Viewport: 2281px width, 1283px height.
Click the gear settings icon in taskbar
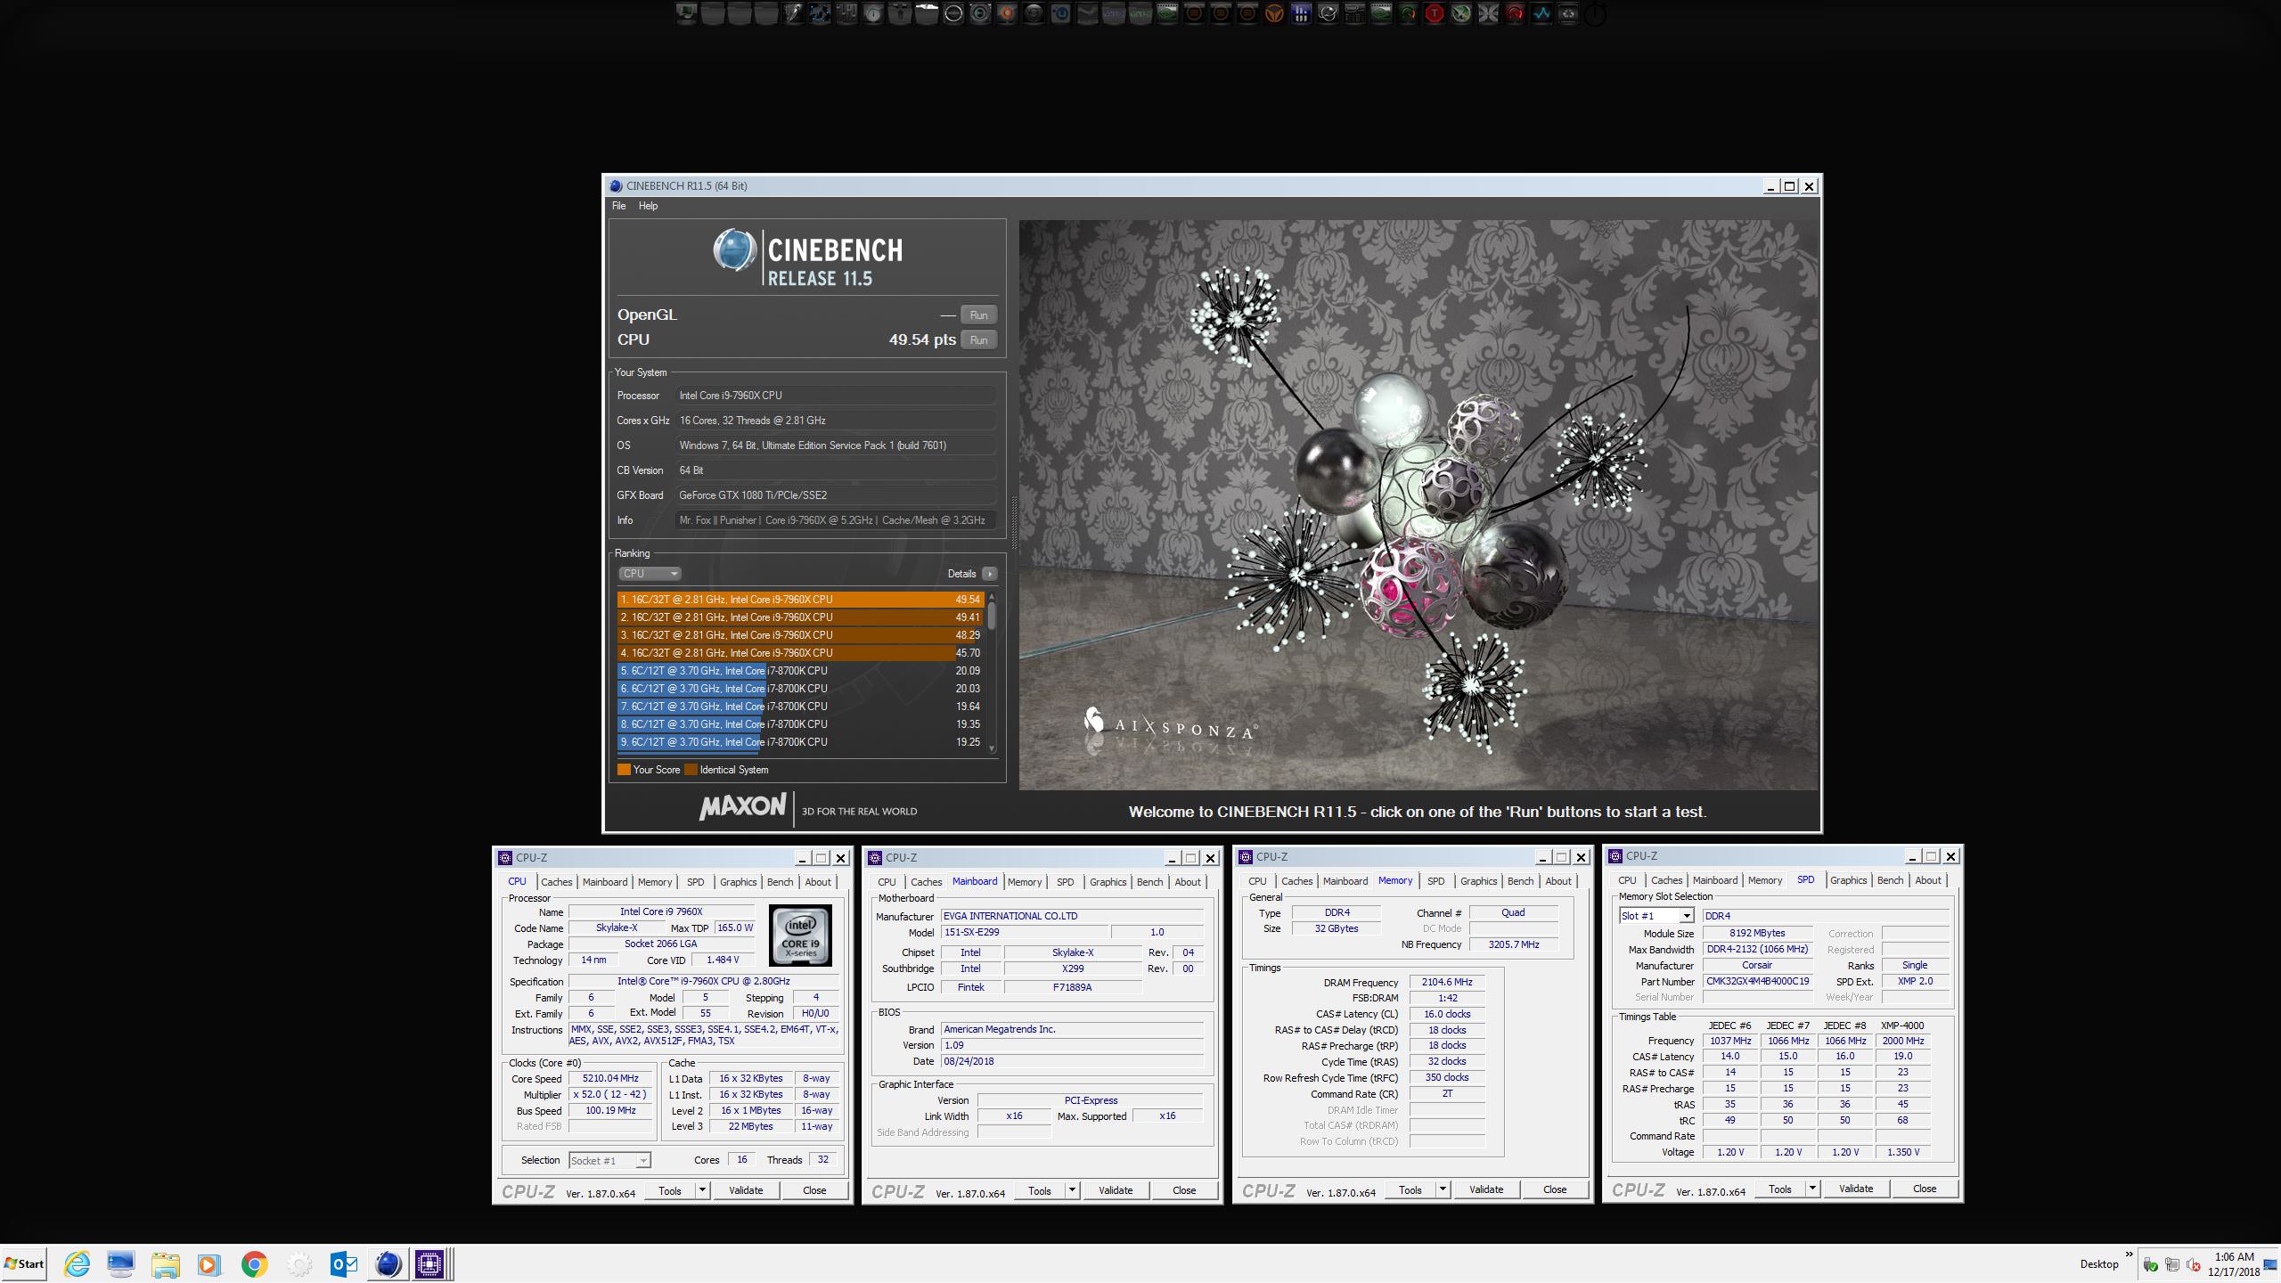[299, 1263]
